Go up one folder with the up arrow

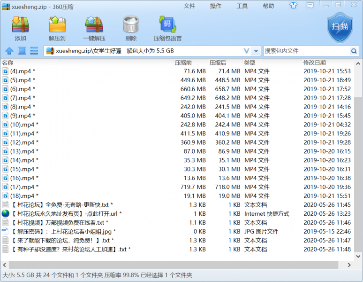click(9, 51)
